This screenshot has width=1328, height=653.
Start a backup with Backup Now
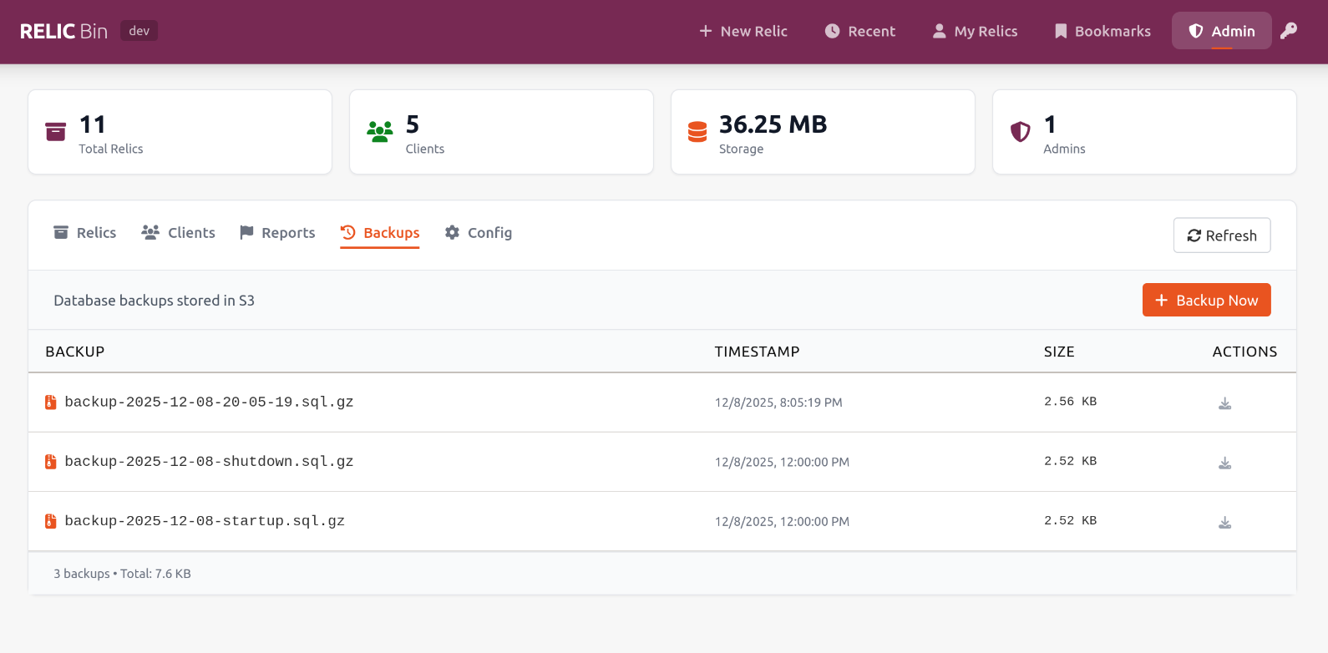pos(1207,301)
